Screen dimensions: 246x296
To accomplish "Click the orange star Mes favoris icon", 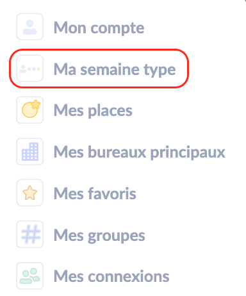I will (30, 193).
